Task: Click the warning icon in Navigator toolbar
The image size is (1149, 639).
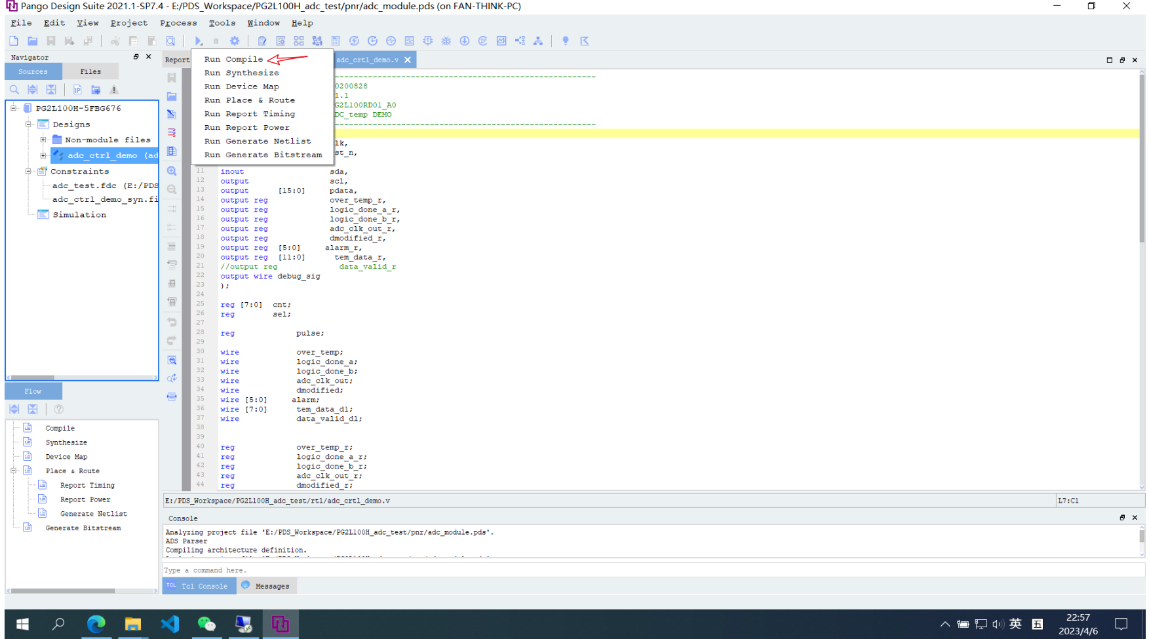Action: [x=114, y=90]
